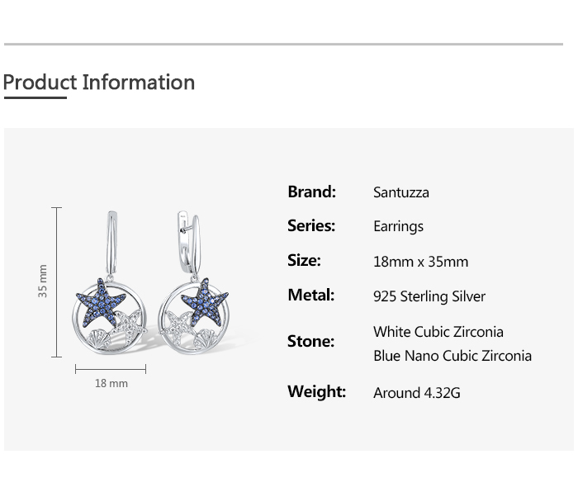Screen dimensions: 578x492
Task: Select the 925 Sterling Silver text
Action: [x=429, y=296]
